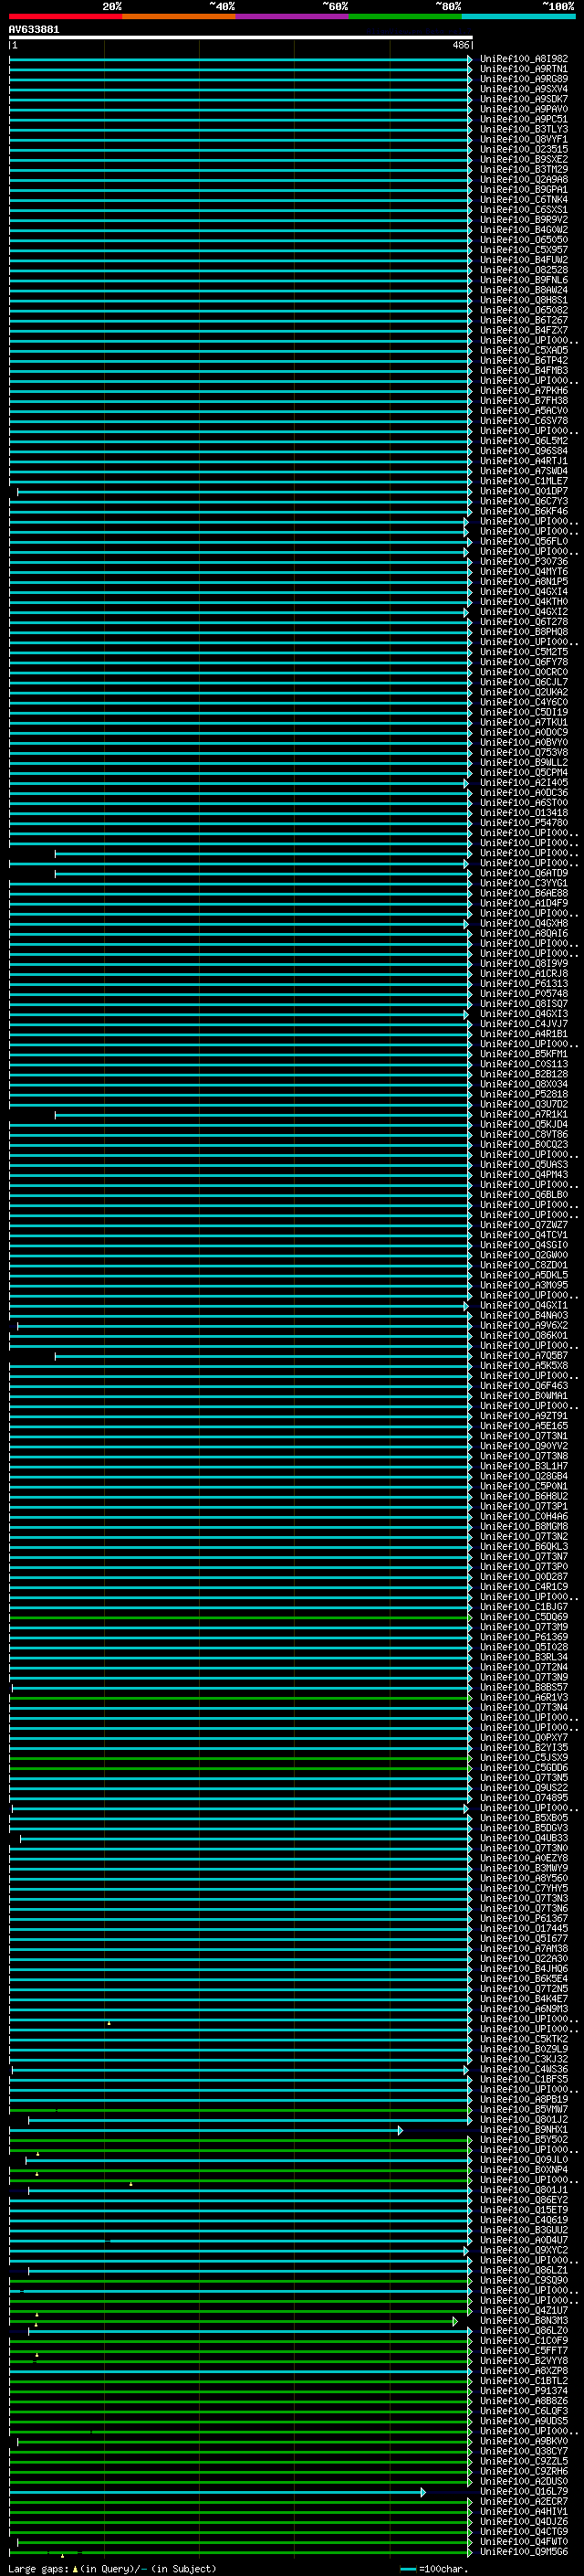The image size is (584, 2576).
Task: Select the UniRef100_P61369 label
Action: (x=523, y=1637)
